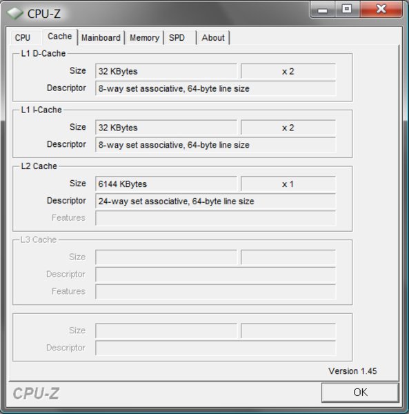Select the Cache tab
409x414 pixels.
[59, 37]
